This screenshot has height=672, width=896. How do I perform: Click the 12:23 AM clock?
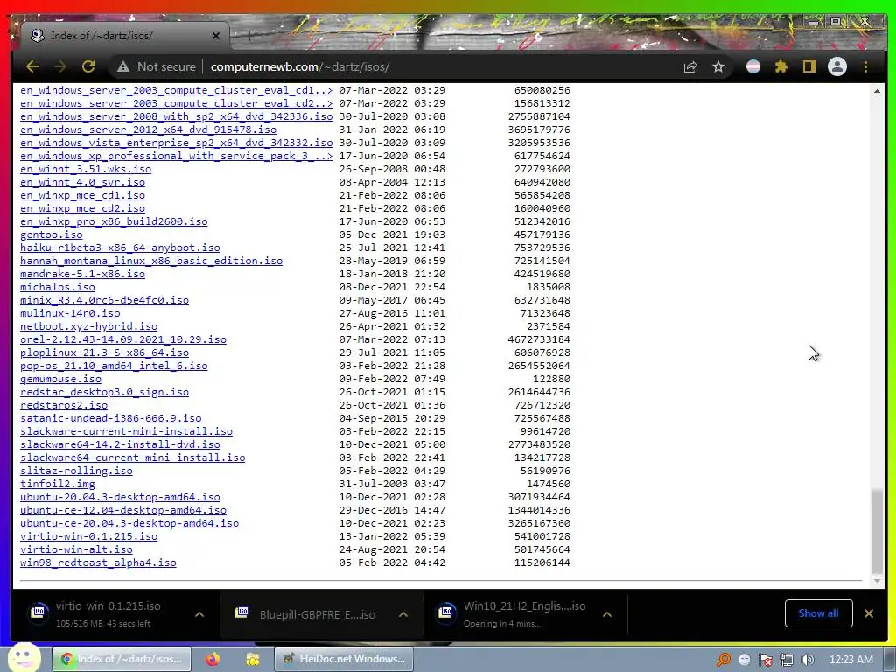click(x=850, y=660)
